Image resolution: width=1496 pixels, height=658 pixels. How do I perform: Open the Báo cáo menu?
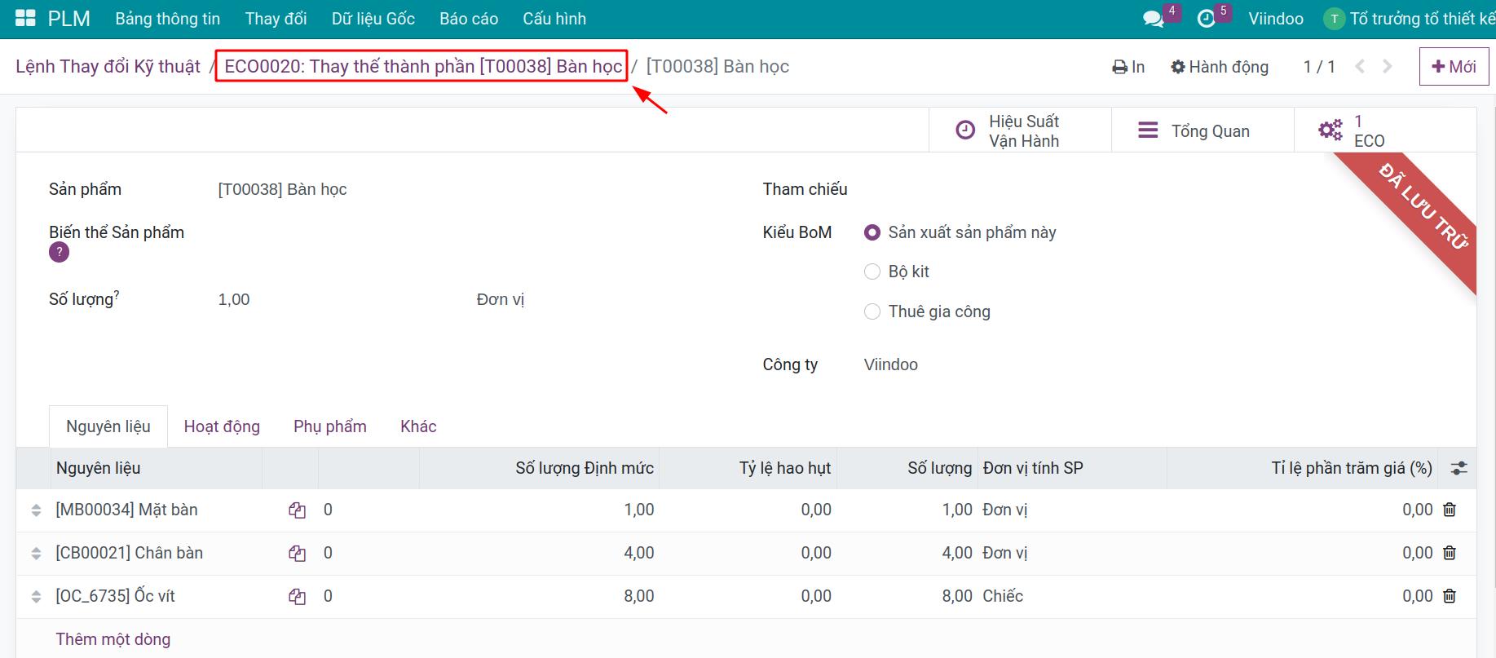tap(469, 19)
